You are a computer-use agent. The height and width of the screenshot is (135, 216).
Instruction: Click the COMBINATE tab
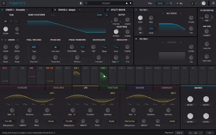pyautogui.click(x=167, y=88)
